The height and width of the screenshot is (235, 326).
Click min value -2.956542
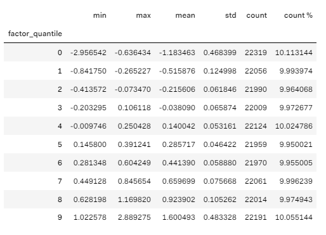click(x=88, y=53)
